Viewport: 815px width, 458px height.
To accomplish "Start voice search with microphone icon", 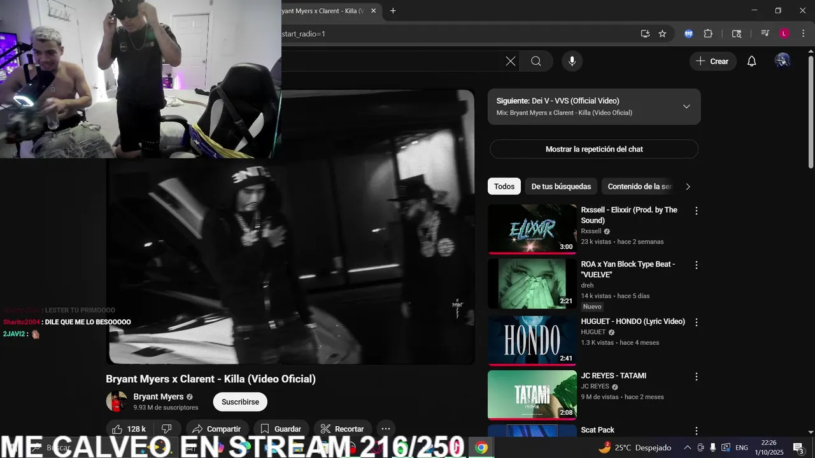I will pyautogui.click(x=572, y=61).
